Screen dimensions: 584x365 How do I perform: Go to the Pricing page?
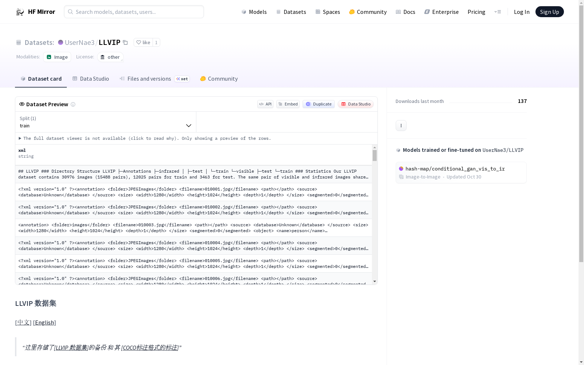(476, 12)
